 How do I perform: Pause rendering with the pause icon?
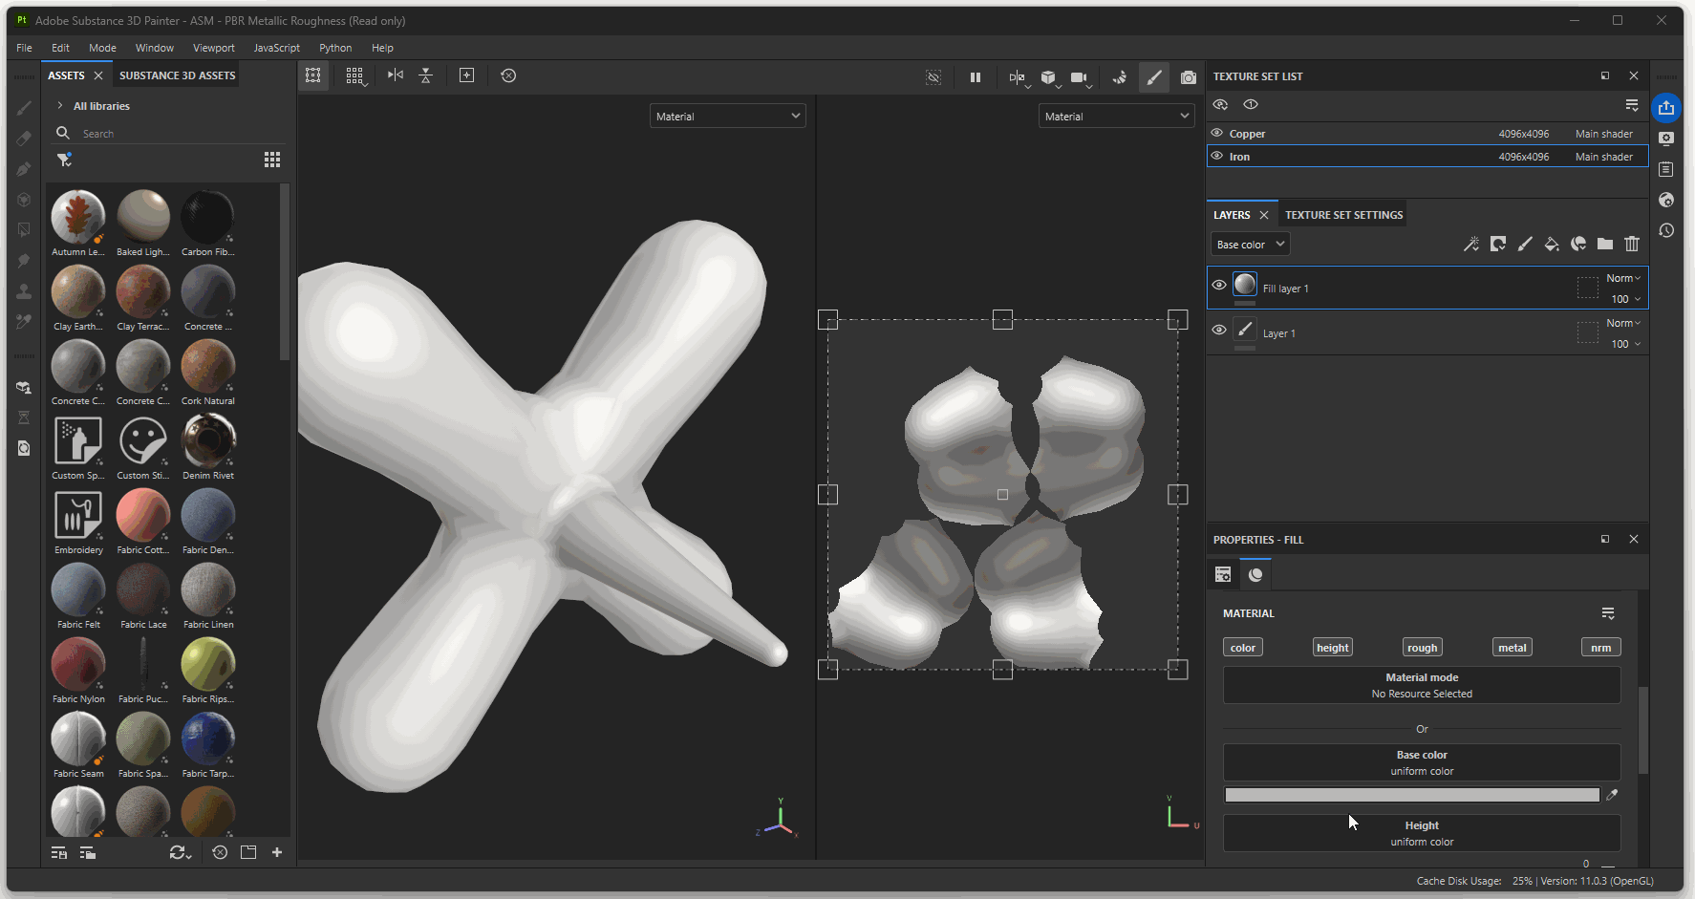[976, 77]
